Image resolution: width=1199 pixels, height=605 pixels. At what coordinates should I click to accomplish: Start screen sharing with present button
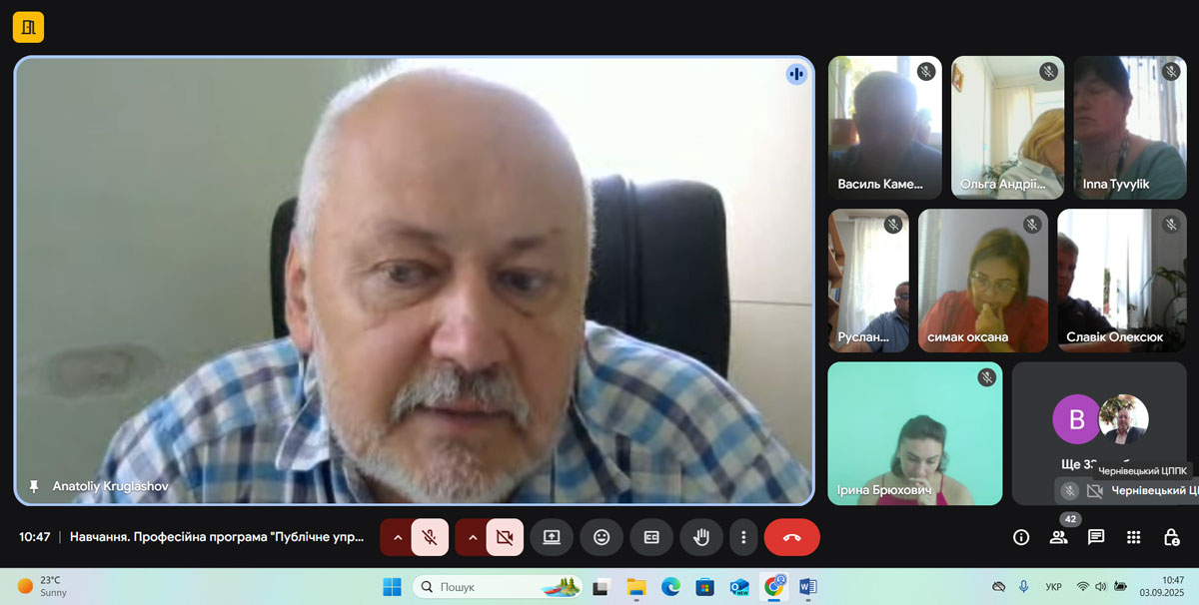(552, 537)
